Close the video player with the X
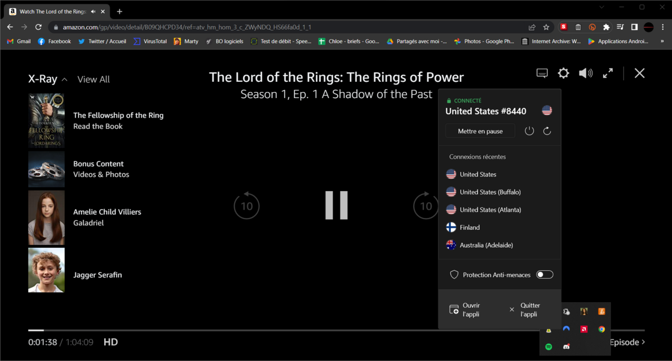672x361 pixels. 640,73
